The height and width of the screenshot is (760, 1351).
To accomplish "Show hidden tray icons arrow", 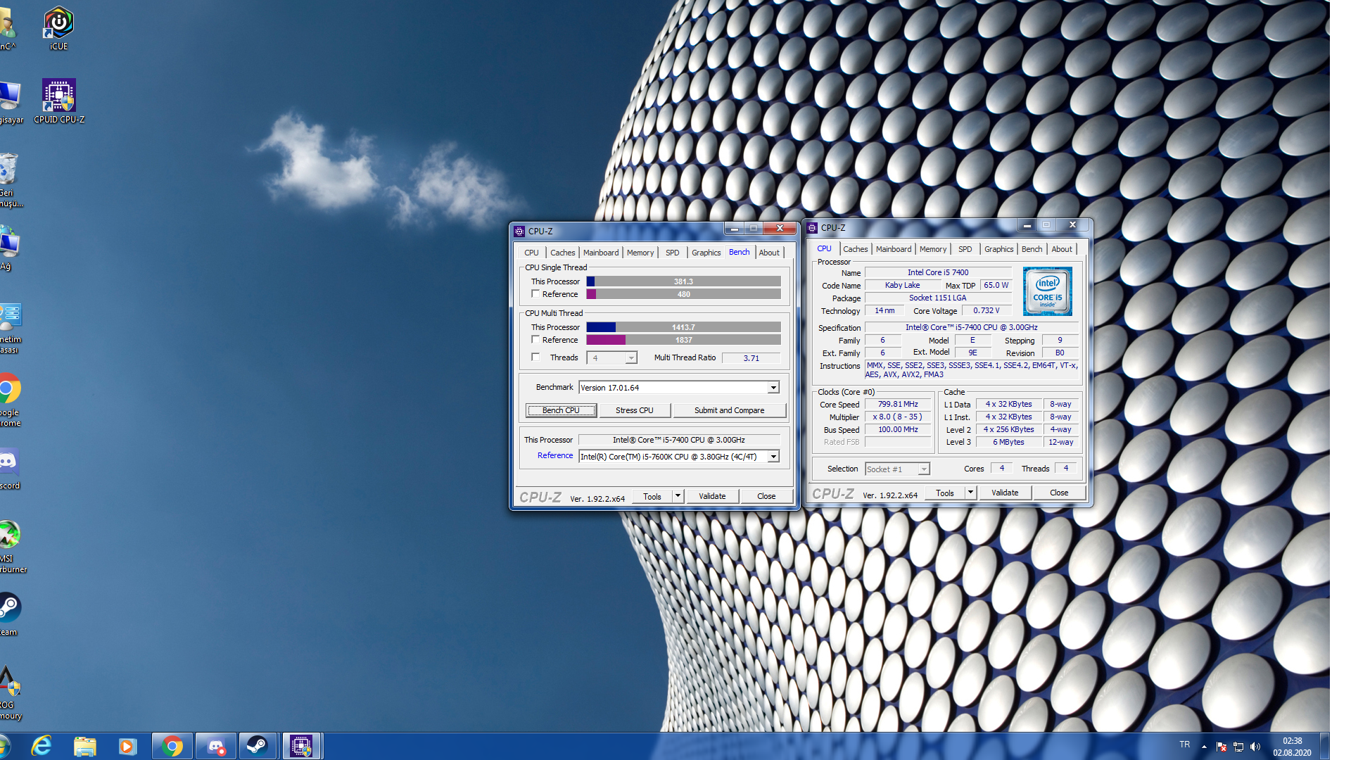I will coord(1204,747).
